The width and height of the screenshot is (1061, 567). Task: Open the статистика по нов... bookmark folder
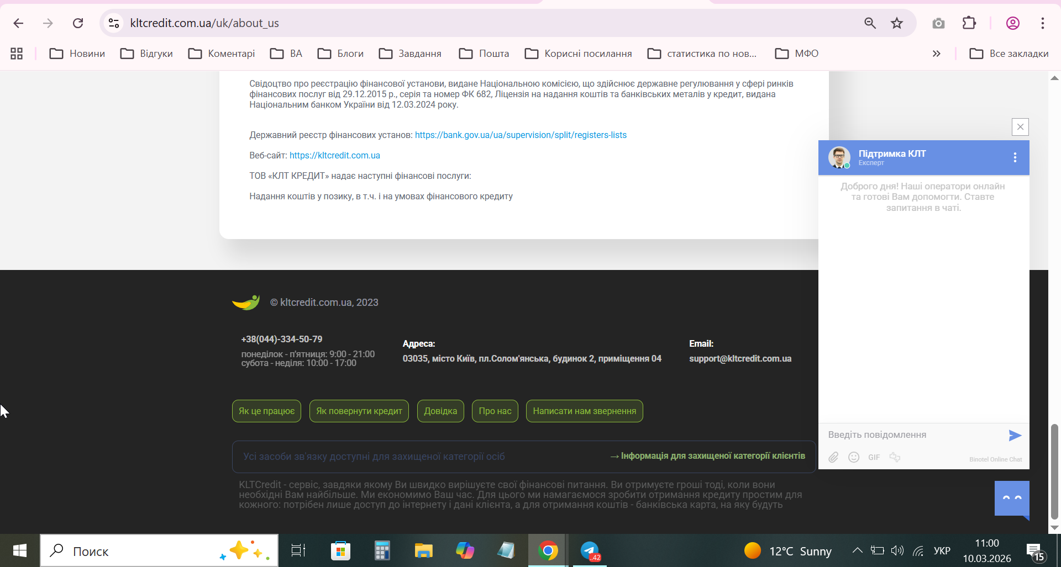tap(702, 54)
